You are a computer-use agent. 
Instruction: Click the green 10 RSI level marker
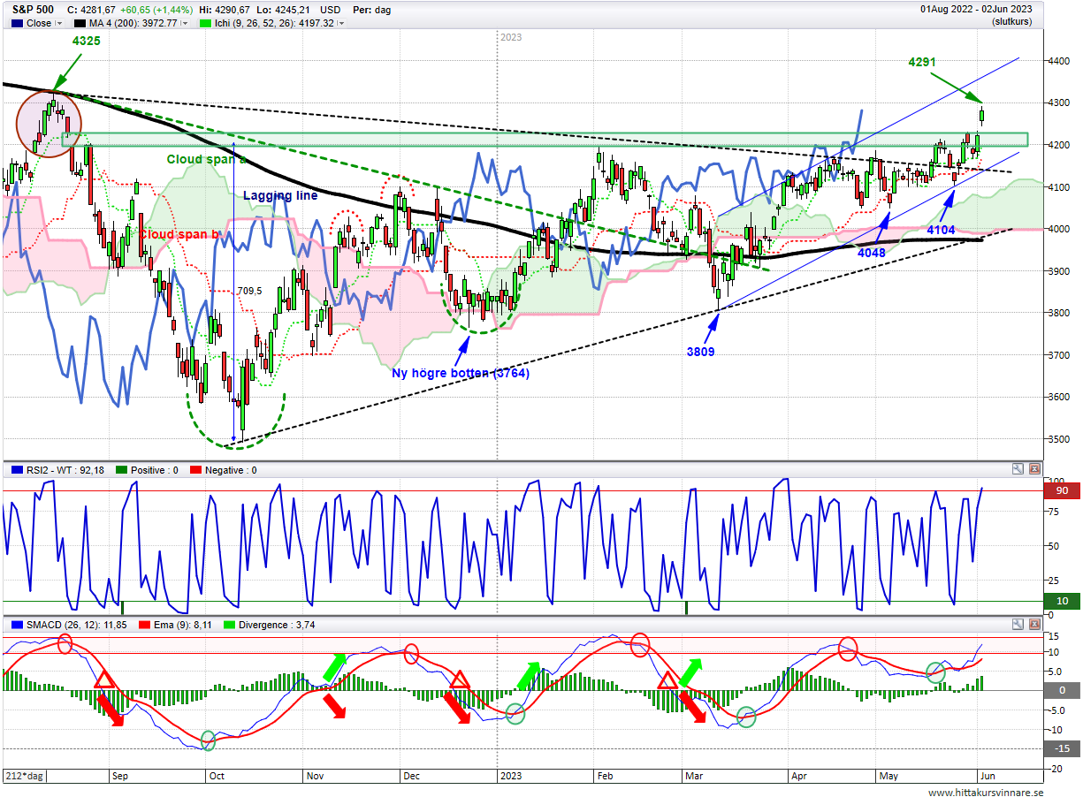pyautogui.click(x=1062, y=601)
